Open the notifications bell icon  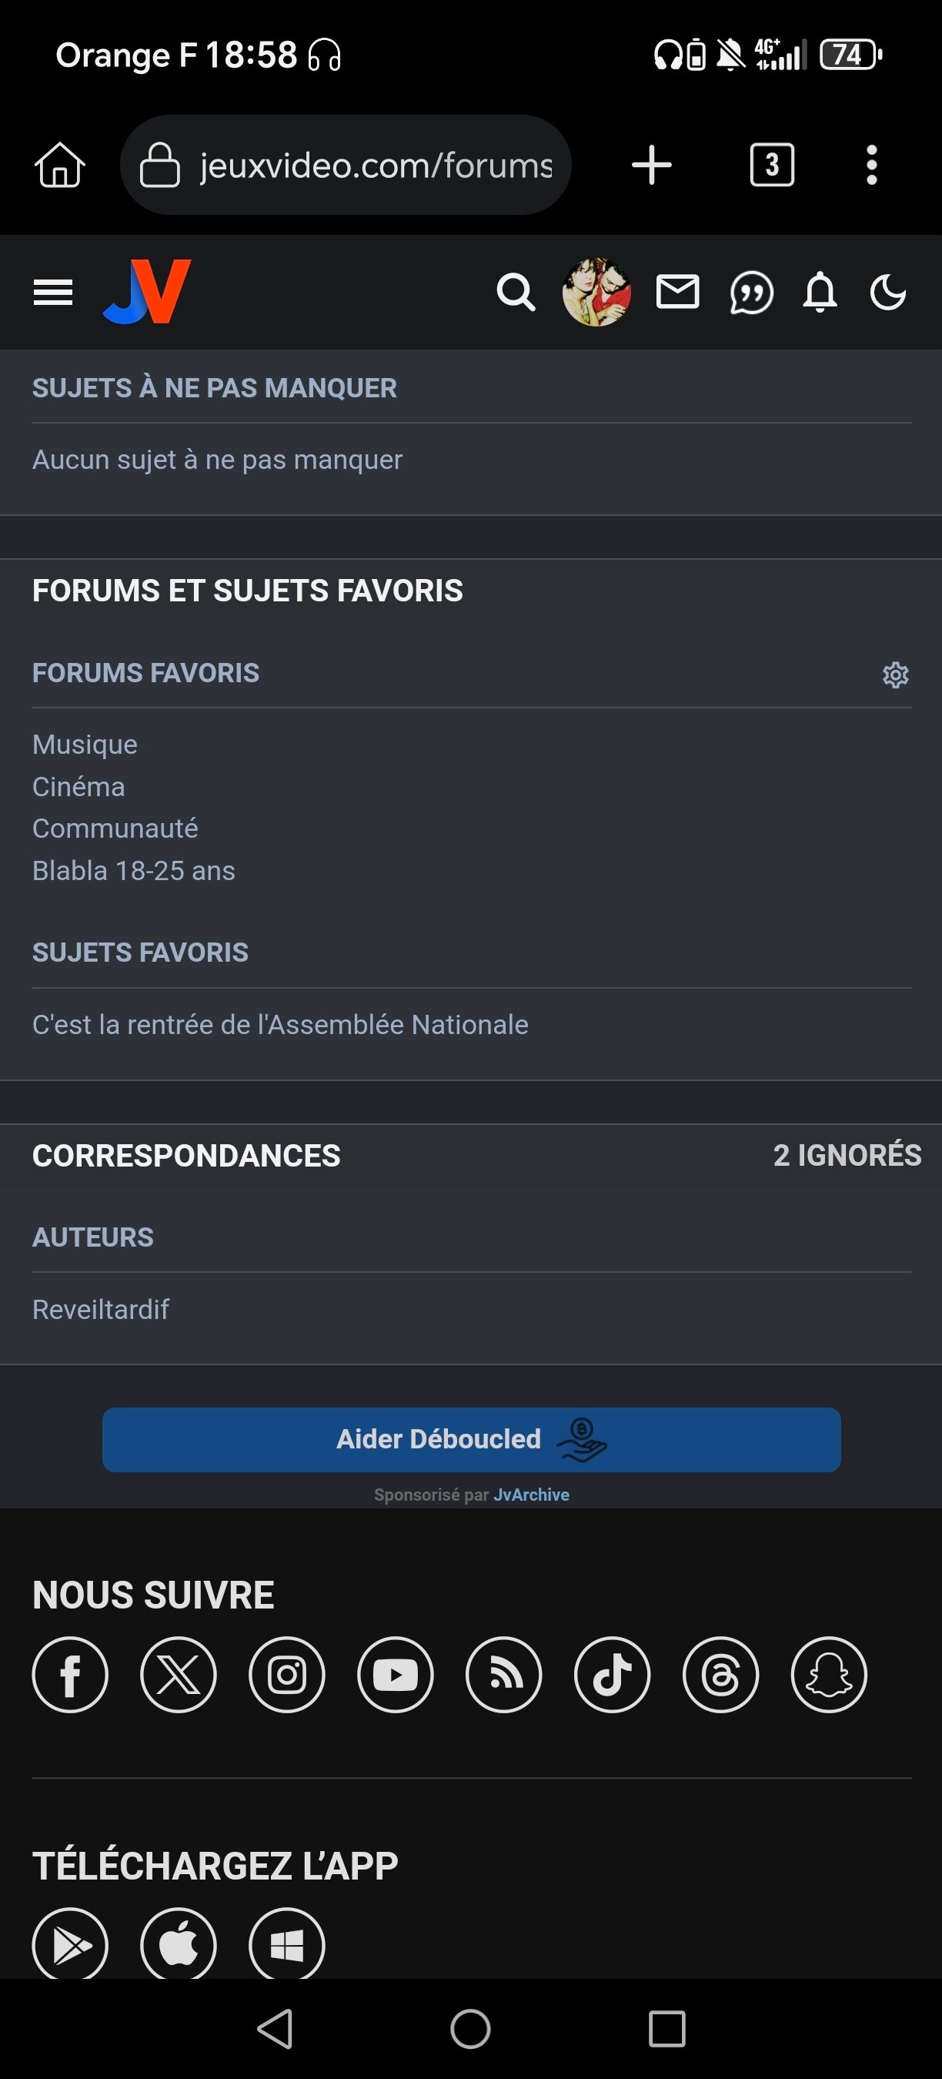820,292
